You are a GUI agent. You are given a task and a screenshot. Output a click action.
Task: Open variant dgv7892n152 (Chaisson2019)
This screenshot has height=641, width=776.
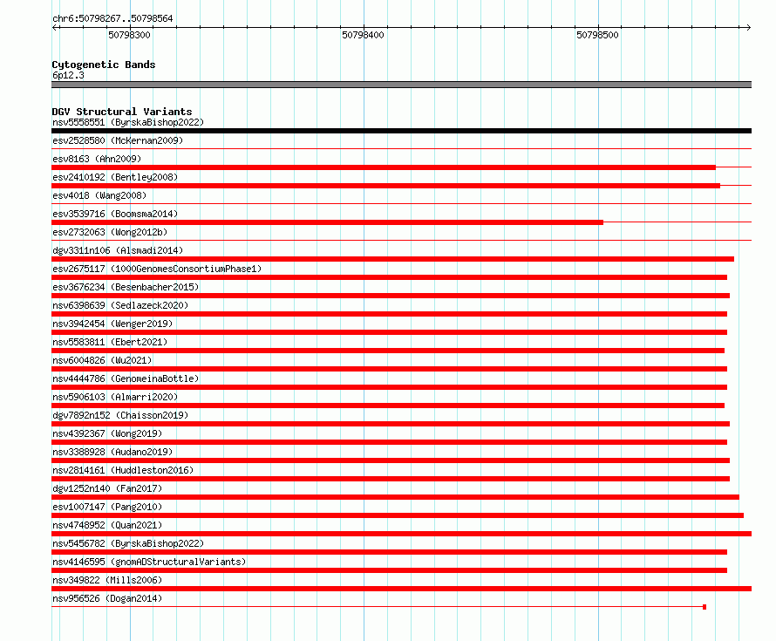(x=120, y=415)
